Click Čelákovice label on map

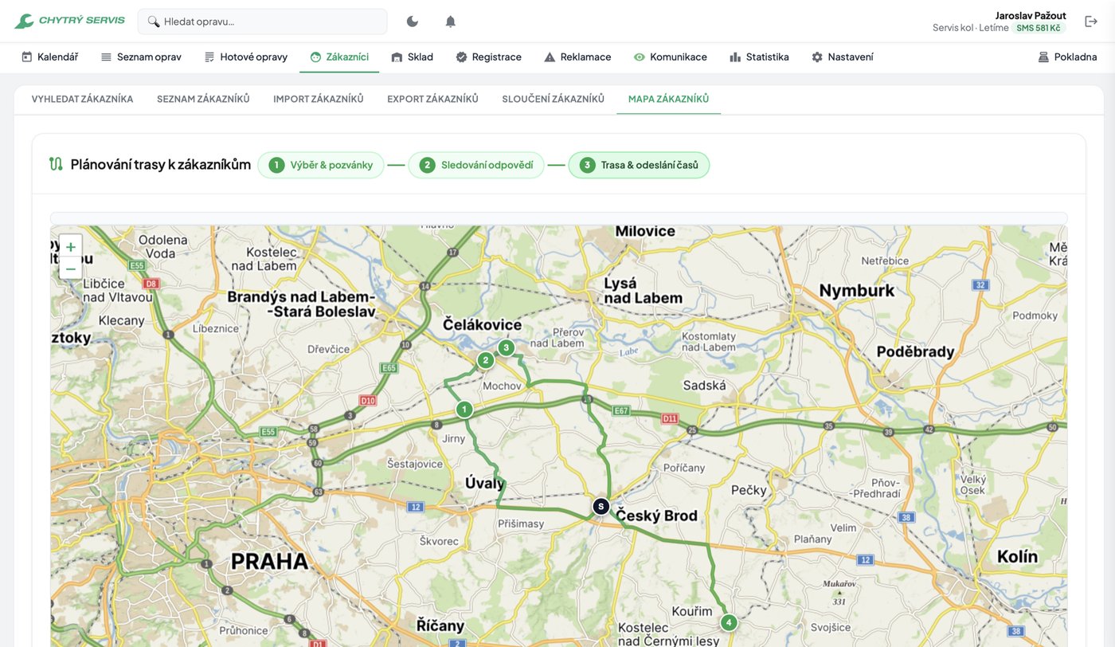[x=483, y=324]
